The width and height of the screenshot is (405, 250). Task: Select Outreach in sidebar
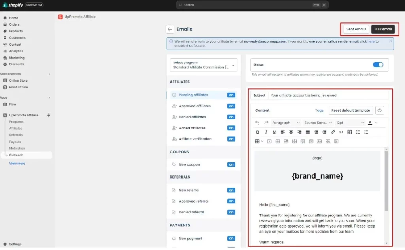click(x=26, y=155)
